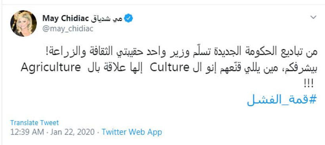Click the word Agriculture in tweet
Image resolution: width=325 pixels, height=145 pixels.
point(51,68)
